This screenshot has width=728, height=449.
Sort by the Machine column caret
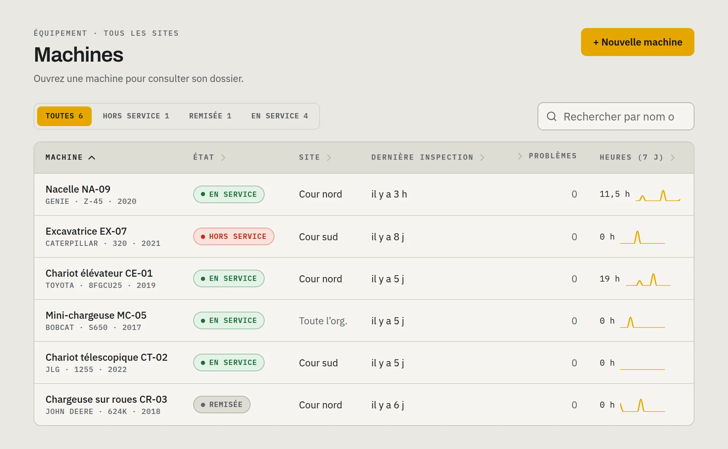(92, 158)
